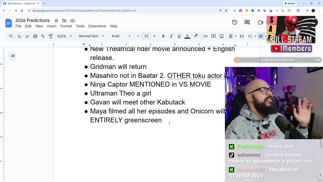Insert an image
Viewport: 323px width, 182px height.
(x=222, y=36)
